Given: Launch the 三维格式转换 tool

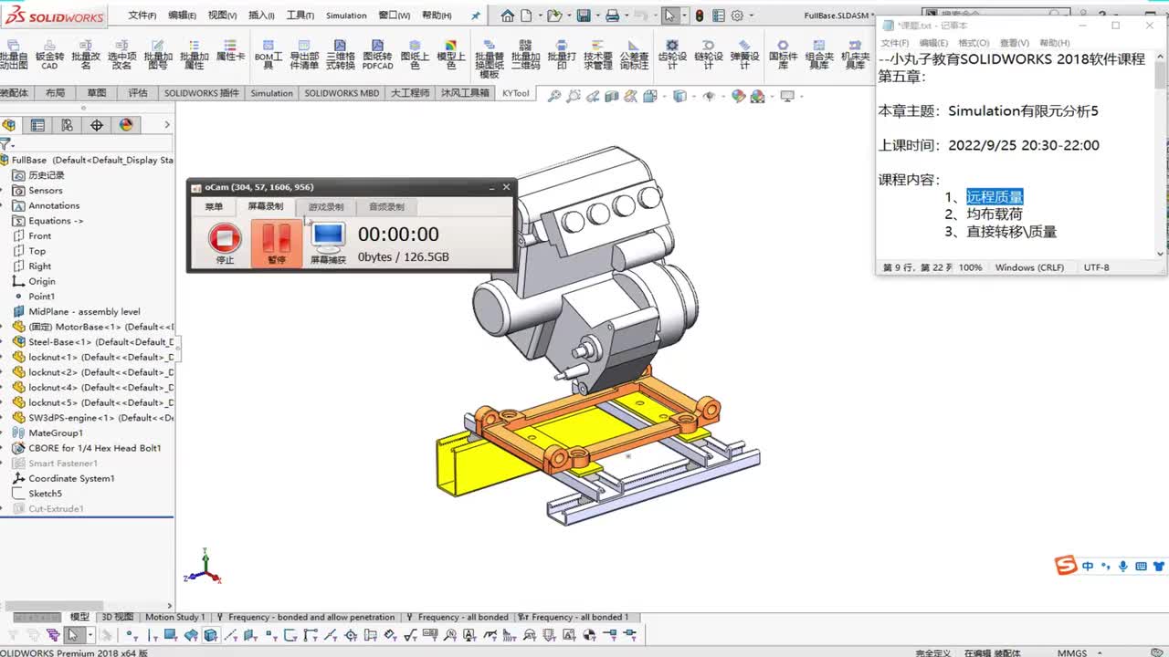Looking at the screenshot, I should click(340, 55).
